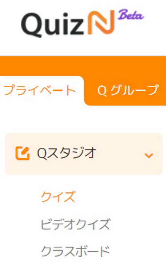The width and height of the screenshot is (166, 267).
Task: Collapse Qスタジオ using the chevron arrow
Action: 149,155
